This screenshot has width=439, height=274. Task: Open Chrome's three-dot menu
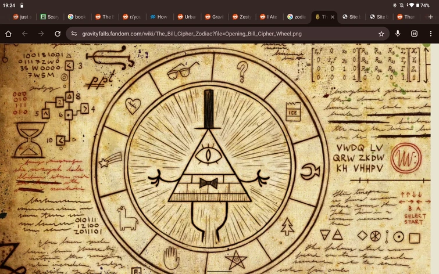point(431,34)
